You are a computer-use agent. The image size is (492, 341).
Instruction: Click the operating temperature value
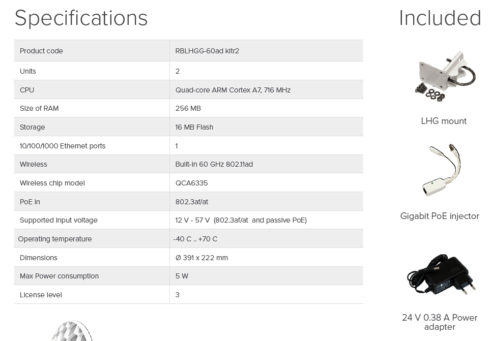195,239
